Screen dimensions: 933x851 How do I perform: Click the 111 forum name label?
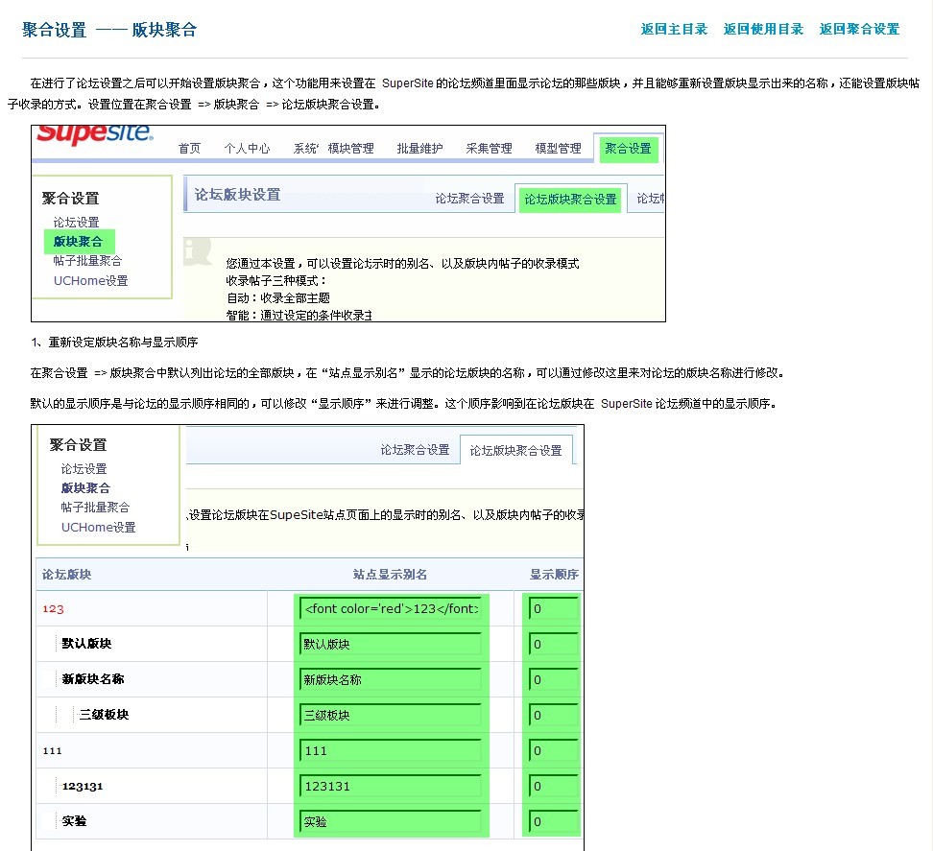coord(53,750)
